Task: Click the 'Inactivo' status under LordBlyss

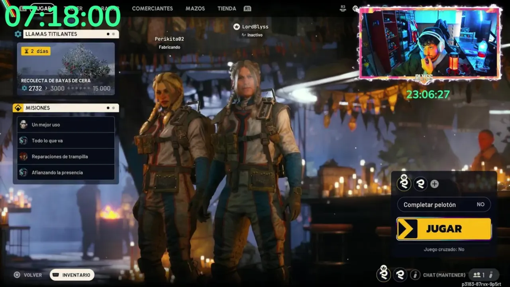Action: tap(255, 35)
